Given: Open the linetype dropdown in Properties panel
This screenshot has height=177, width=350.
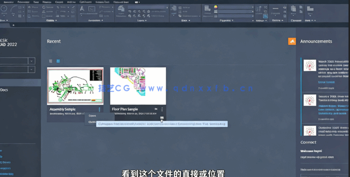Looking at the screenshot, I should [236, 16].
